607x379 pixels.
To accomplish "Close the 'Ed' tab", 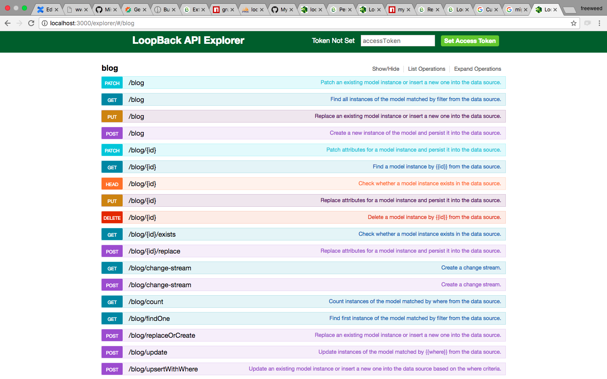I will [56, 10].
